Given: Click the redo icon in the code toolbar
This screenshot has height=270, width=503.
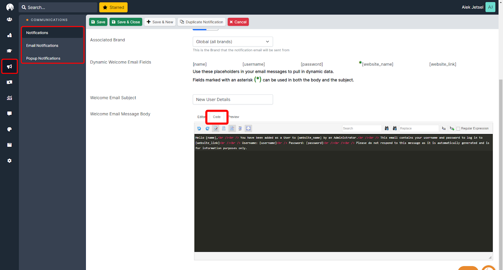Looking at the screenshot, I should [x=207, y=128].
